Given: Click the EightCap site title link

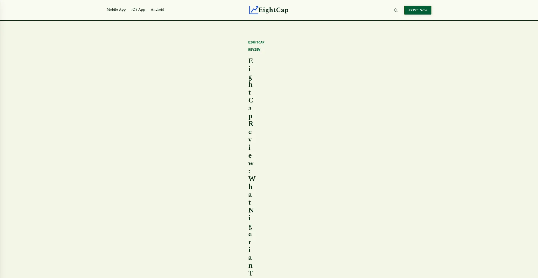Looking at the screenshot, I should click(273, 10).
